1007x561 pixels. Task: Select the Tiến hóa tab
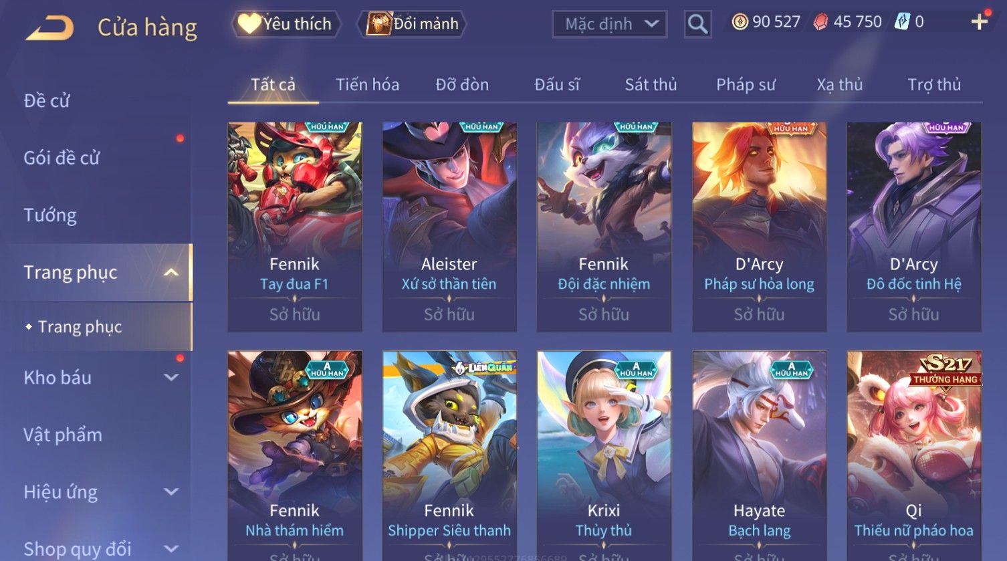pos(367,85)
